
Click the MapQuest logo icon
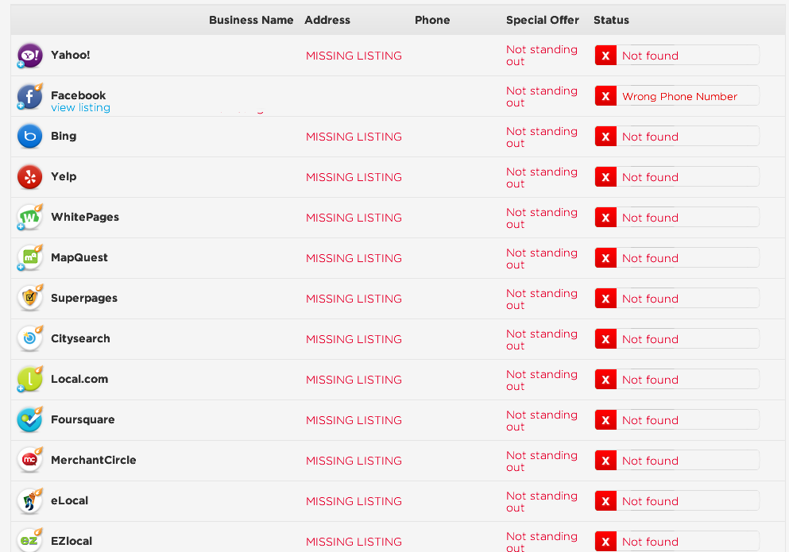29,258
